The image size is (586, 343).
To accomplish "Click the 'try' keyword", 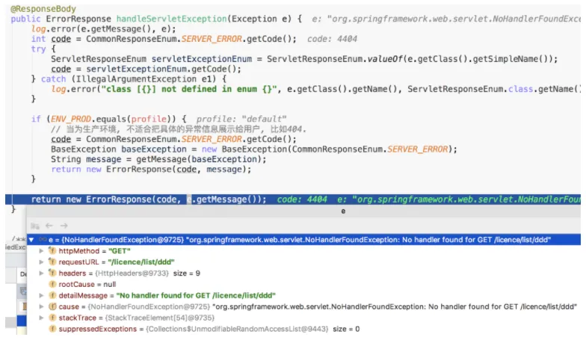I will tap(39, 49).
